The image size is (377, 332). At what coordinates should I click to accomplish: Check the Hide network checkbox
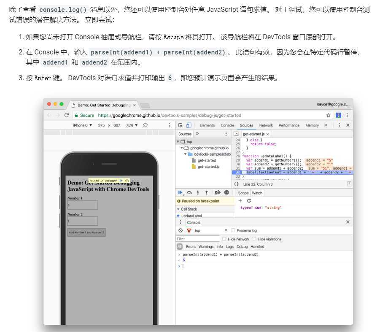[224, 239]
